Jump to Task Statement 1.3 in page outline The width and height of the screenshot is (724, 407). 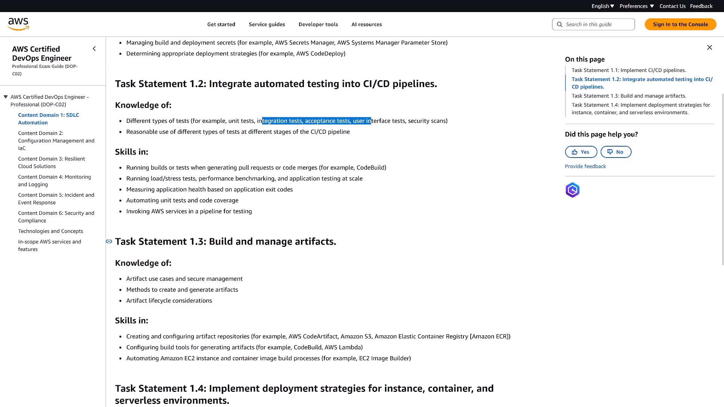tap(629, 96)
